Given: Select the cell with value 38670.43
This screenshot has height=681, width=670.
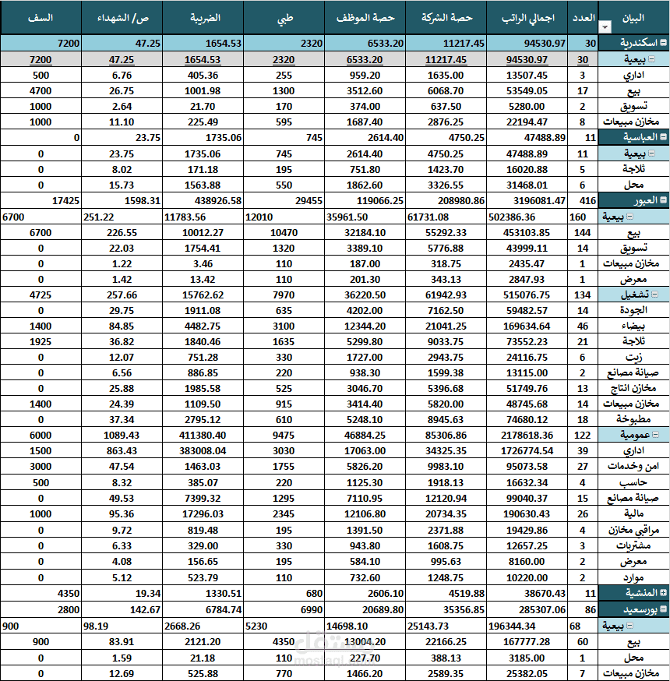Looking at the screenshot, I should coord(527,593).
